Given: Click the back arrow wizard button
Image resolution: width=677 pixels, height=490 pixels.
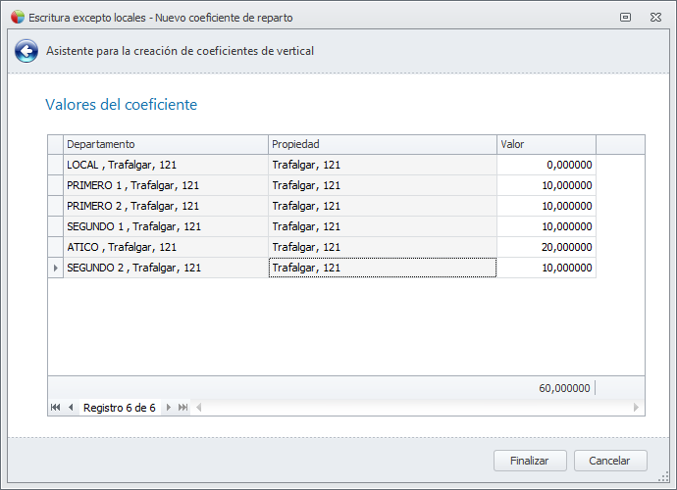Looking at the screenshot, I should [26, 51].
